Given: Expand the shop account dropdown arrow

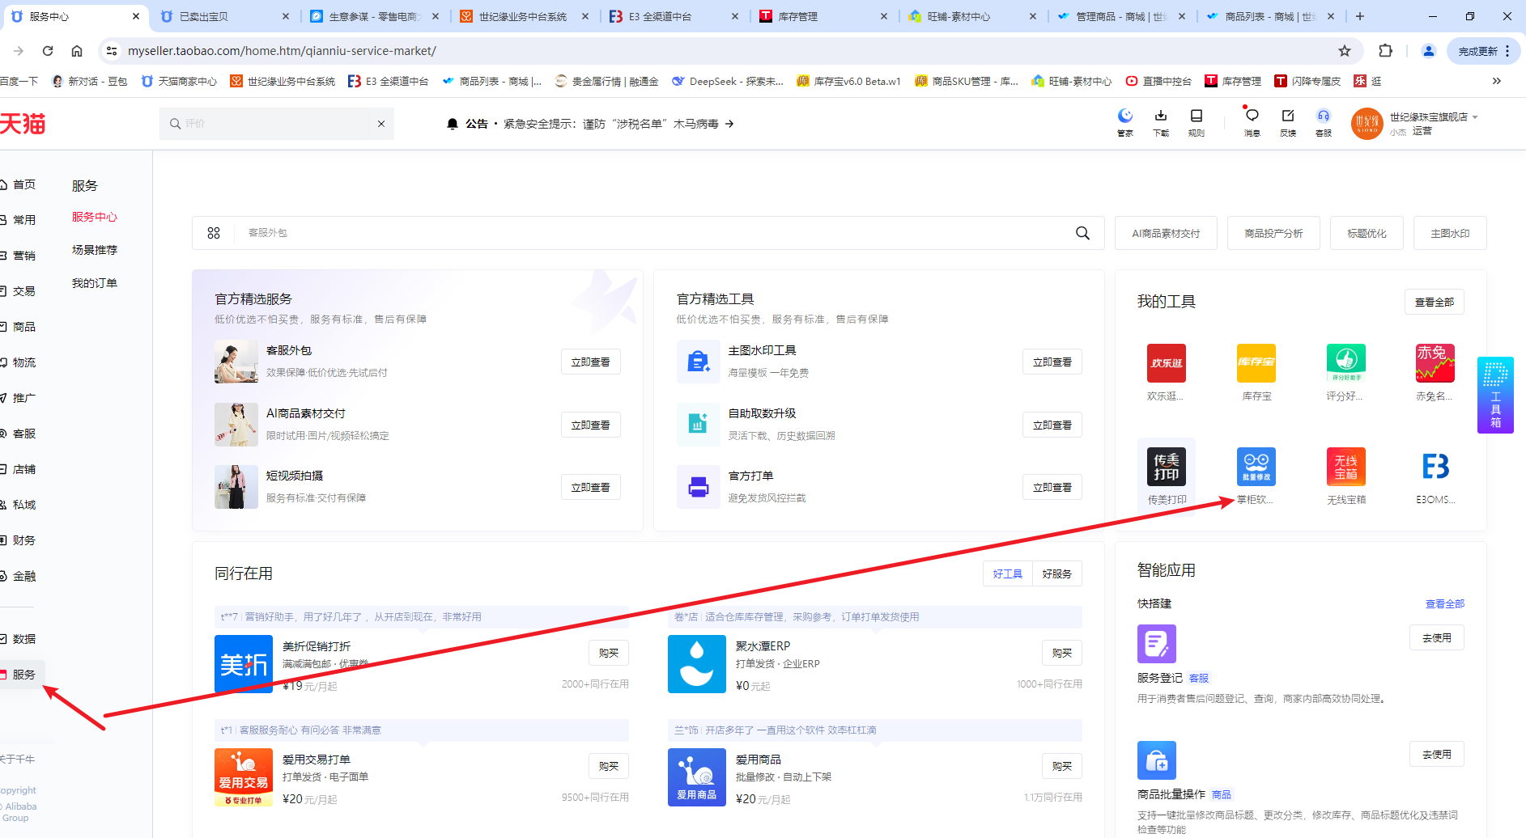Looking at the screenshot, I should (1475, 117).
